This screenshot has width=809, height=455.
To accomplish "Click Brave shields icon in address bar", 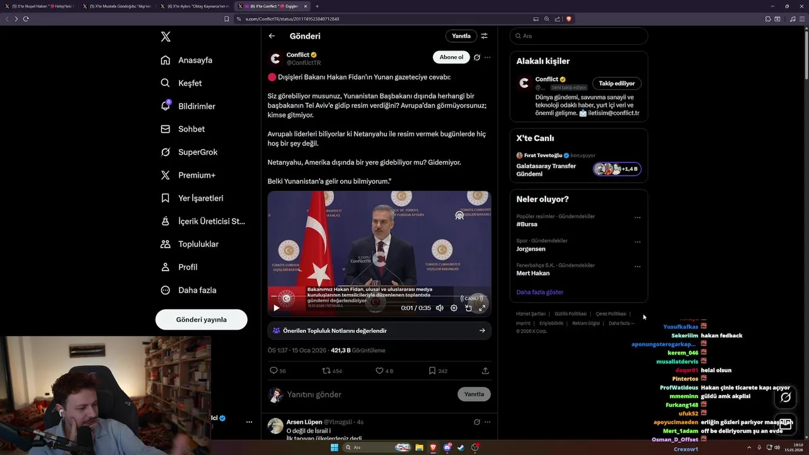I will (568, 19).
